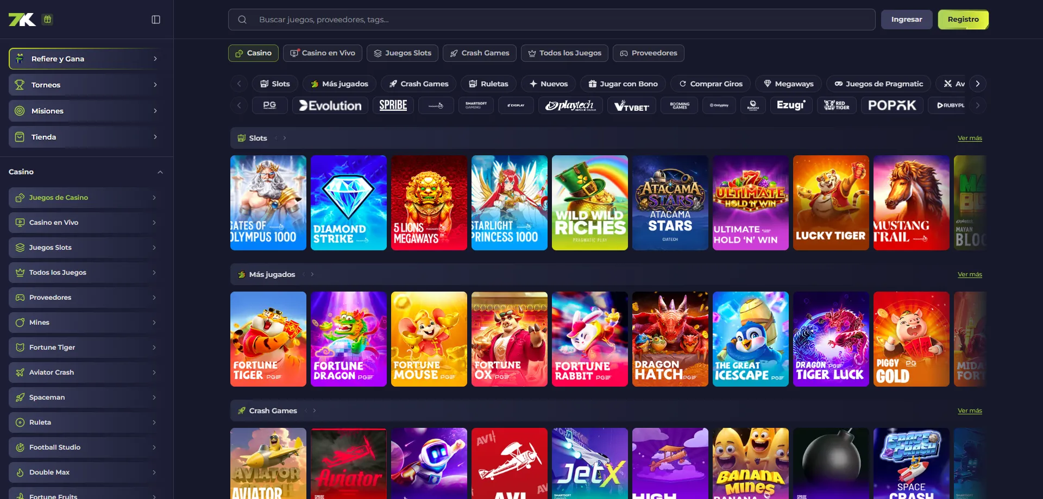1043x499 pixels.
Task: Next arrow in Más jugados header
Action: 312,274
